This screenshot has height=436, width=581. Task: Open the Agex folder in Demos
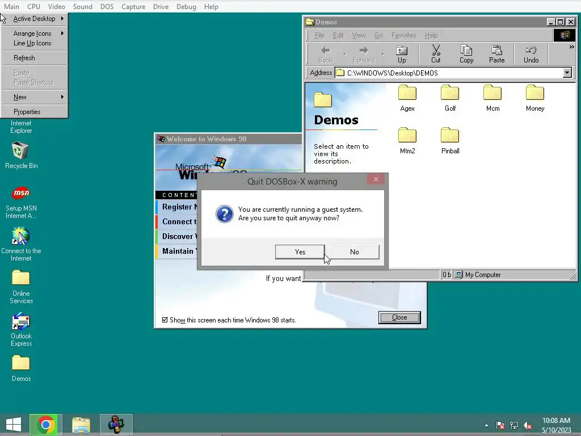tap(407, 98)
